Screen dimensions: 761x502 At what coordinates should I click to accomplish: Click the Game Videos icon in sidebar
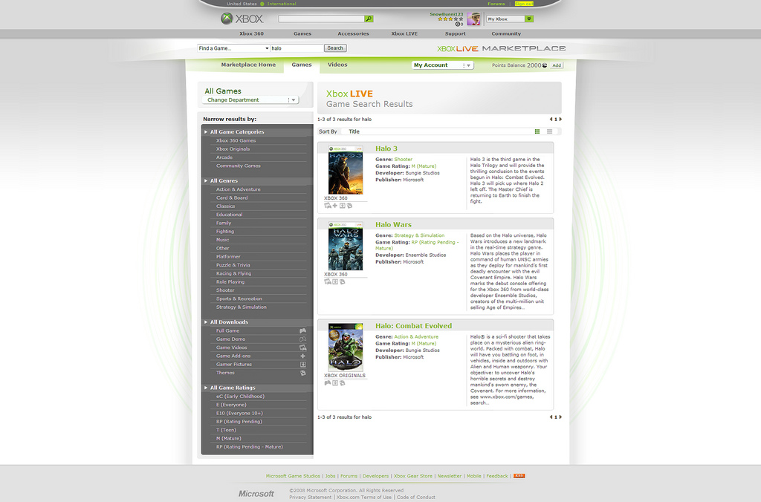303,348
